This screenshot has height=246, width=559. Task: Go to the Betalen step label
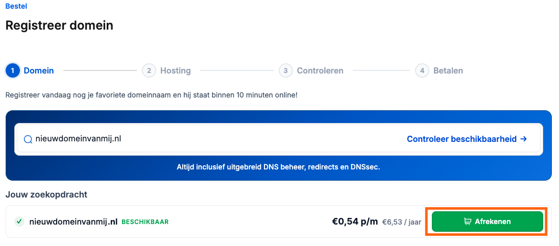pyautogui.click(x=448, y=70)
